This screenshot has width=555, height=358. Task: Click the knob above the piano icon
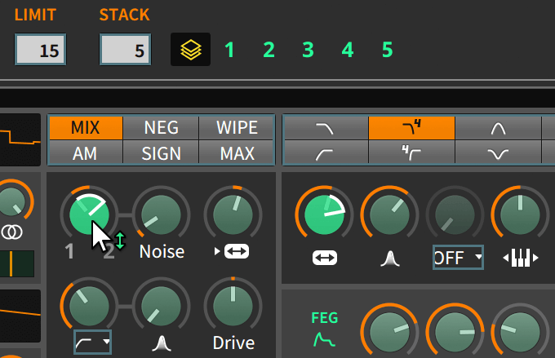coord(521,214)
